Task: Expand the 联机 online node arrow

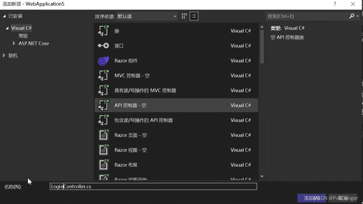Action: [x=4, y=56]
